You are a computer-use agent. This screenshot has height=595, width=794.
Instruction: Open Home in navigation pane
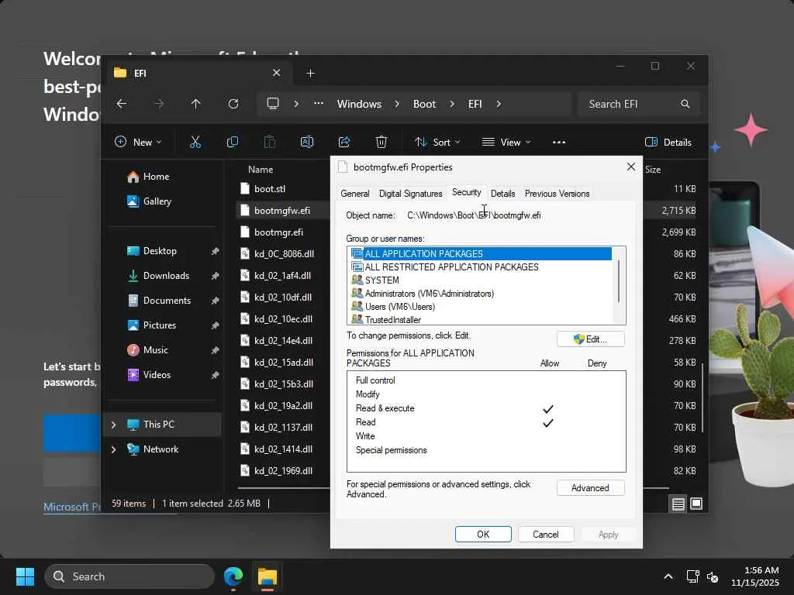pyautogui.click(x=156, y=177)
